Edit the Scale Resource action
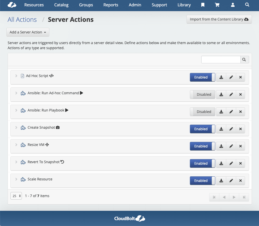Image resolution: width=259 pixels, height=226 pixels. (x=231, y=181)
